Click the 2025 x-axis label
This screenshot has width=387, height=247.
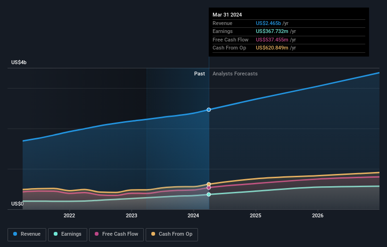255,216
